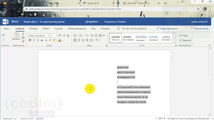Decrease font size with smaller A

[x=64, y=36]
